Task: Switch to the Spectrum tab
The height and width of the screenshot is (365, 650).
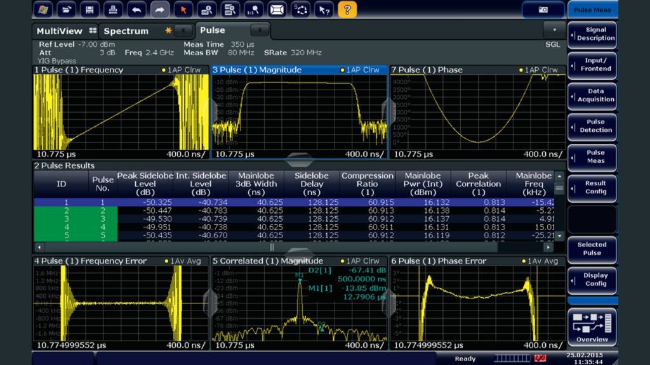Action: pyautogui.click(x=126, y=31)
